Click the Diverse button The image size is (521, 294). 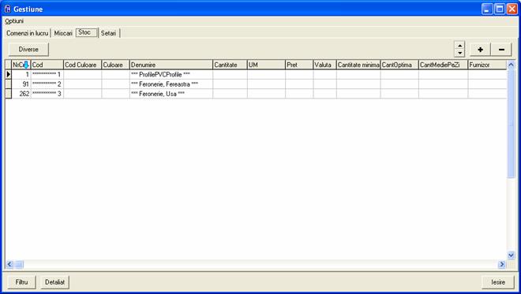click(28, 50)
